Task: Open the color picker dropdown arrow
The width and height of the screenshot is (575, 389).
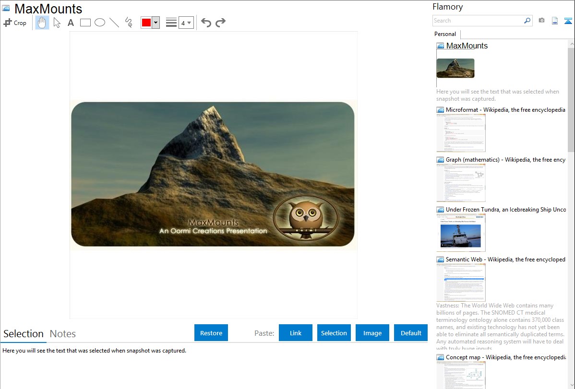Action: click(156, 23)
